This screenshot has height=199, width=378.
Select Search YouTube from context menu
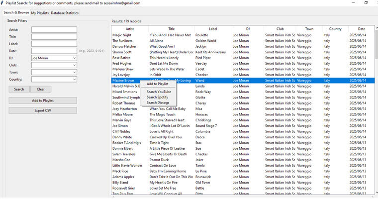tap(159, 92)
